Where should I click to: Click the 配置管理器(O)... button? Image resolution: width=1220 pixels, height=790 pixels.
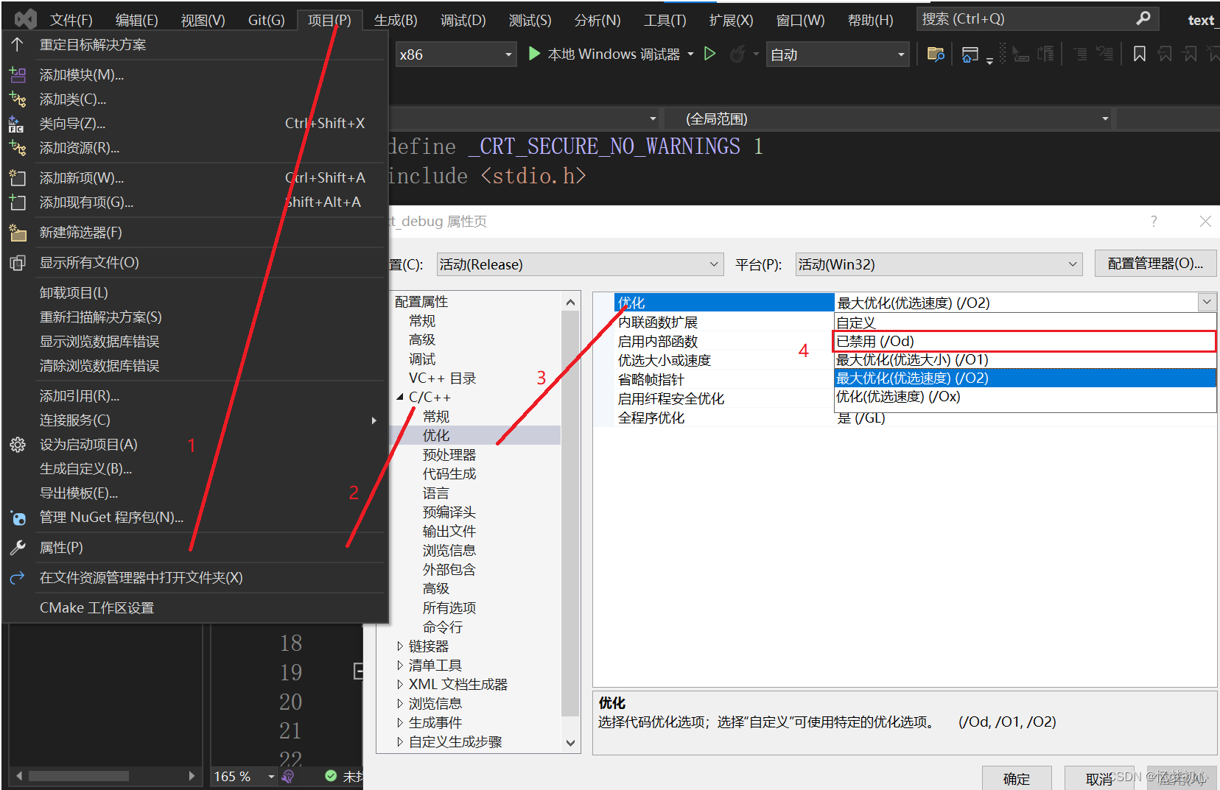coord(1155,264)
